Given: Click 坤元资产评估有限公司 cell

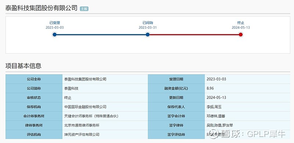Looking at the screenshot, I should coord(105,135).
